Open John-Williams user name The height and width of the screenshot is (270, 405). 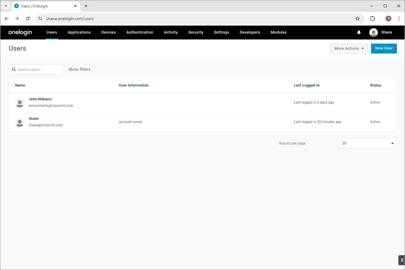click(x=40, y=99)
